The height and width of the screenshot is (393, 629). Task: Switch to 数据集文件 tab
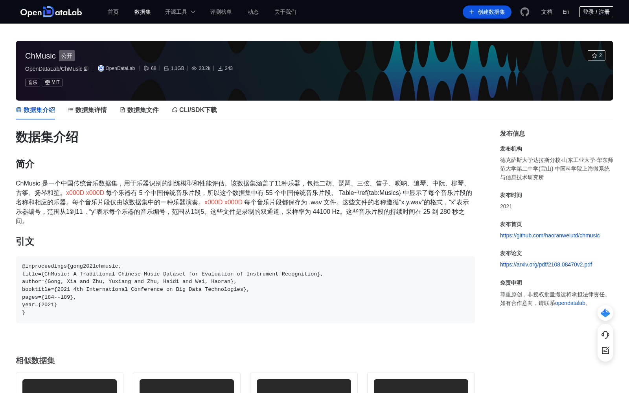click(x=139, y=110)
